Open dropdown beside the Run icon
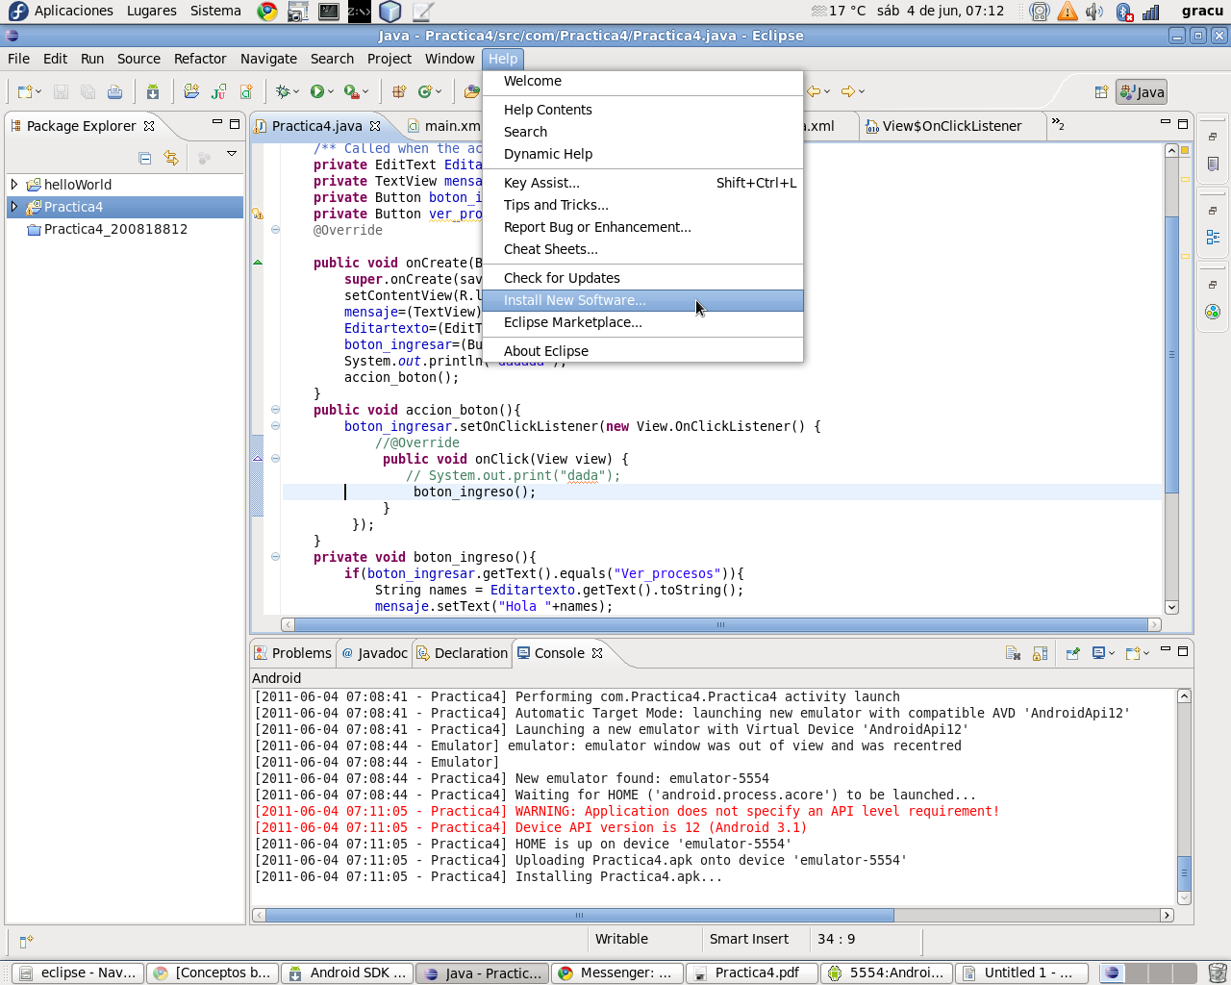Image resolution: width=1231 pixels, height=985 pixels. point(331,91)
